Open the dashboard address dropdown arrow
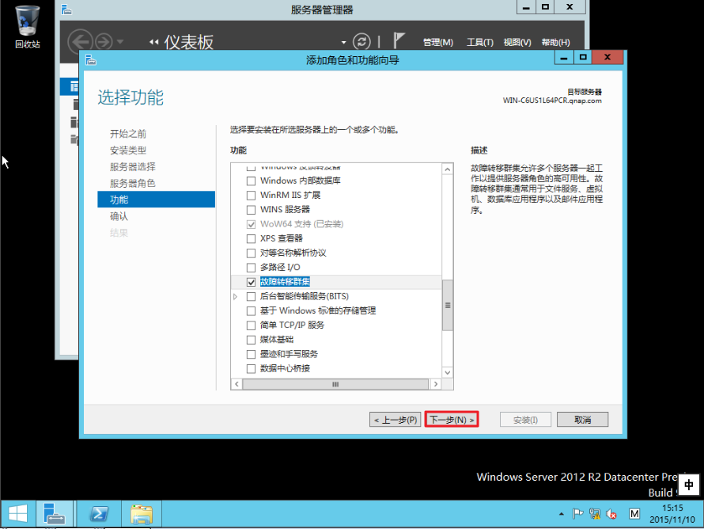The height and width of the screenshot is (529, 704). 343,42
